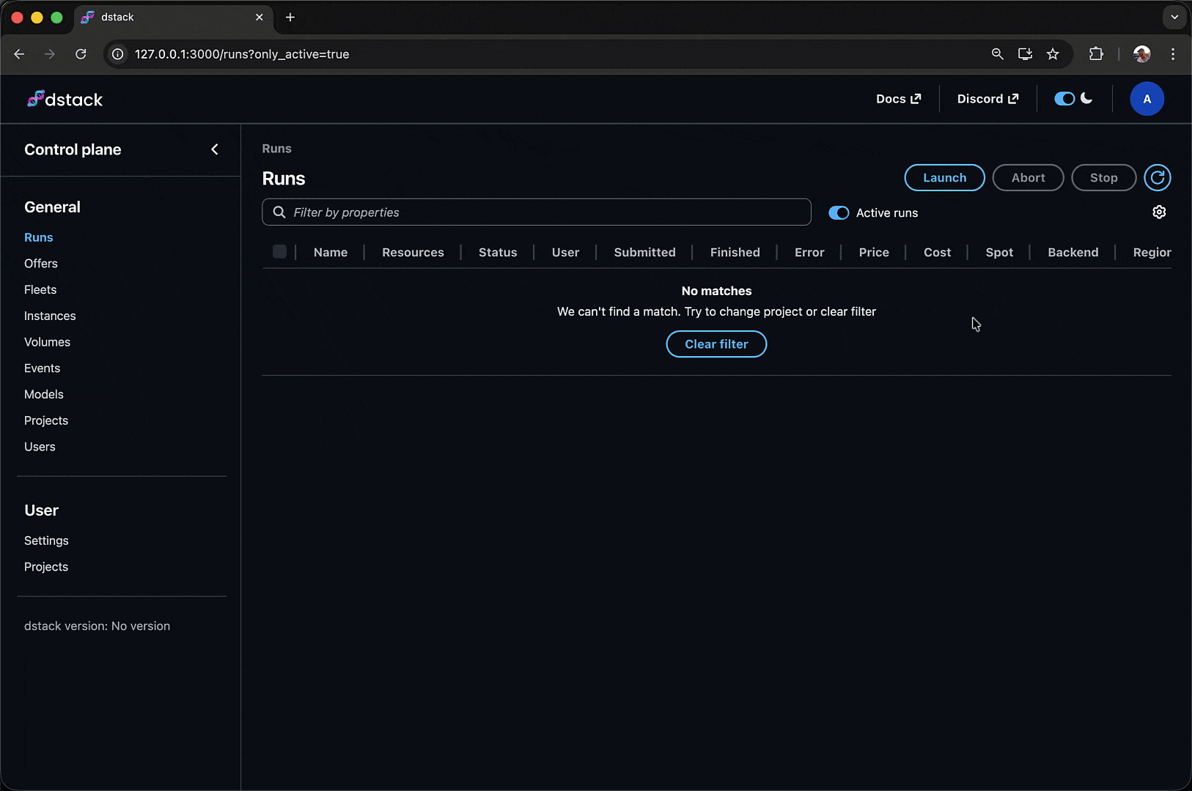This screenshot has width=1192, height=791.
Task: Open table preferences gear icon
Action: tap(1158, 212)
